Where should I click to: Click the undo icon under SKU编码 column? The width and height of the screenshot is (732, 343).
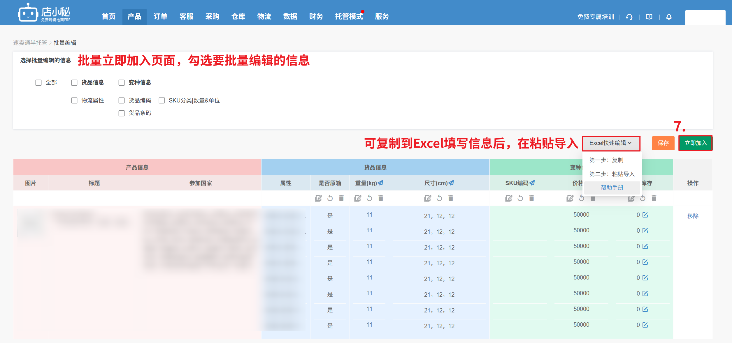[x=520, y=198]
